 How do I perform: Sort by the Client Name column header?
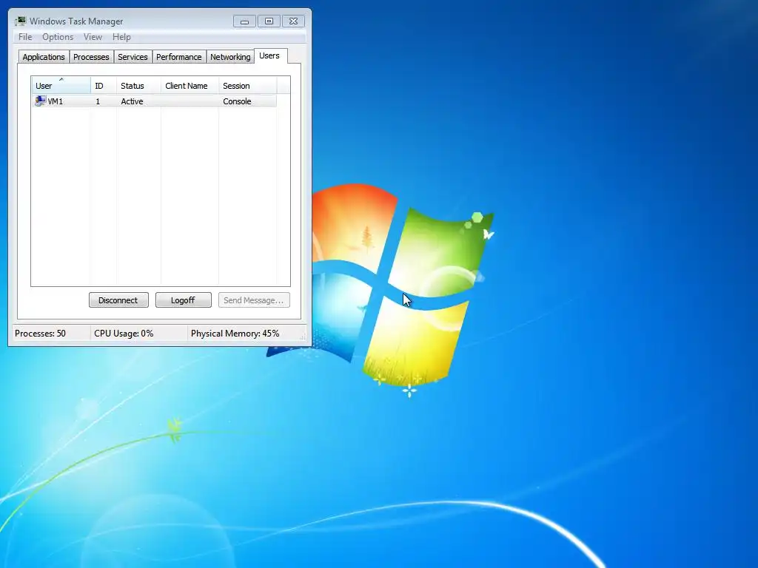[190, 86]
